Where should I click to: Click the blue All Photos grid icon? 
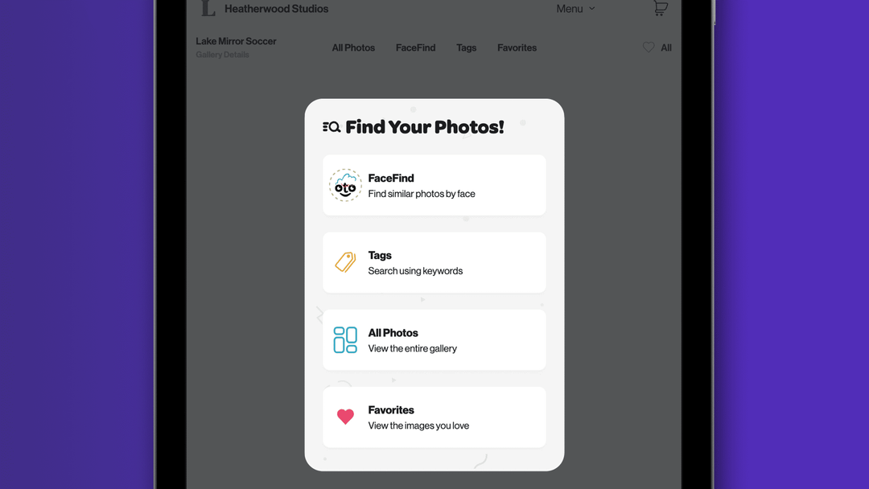(x=344, y=339)
